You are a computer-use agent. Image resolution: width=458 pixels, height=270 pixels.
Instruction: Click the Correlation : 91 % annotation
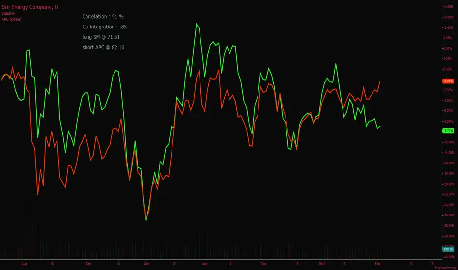click(103, 17)
